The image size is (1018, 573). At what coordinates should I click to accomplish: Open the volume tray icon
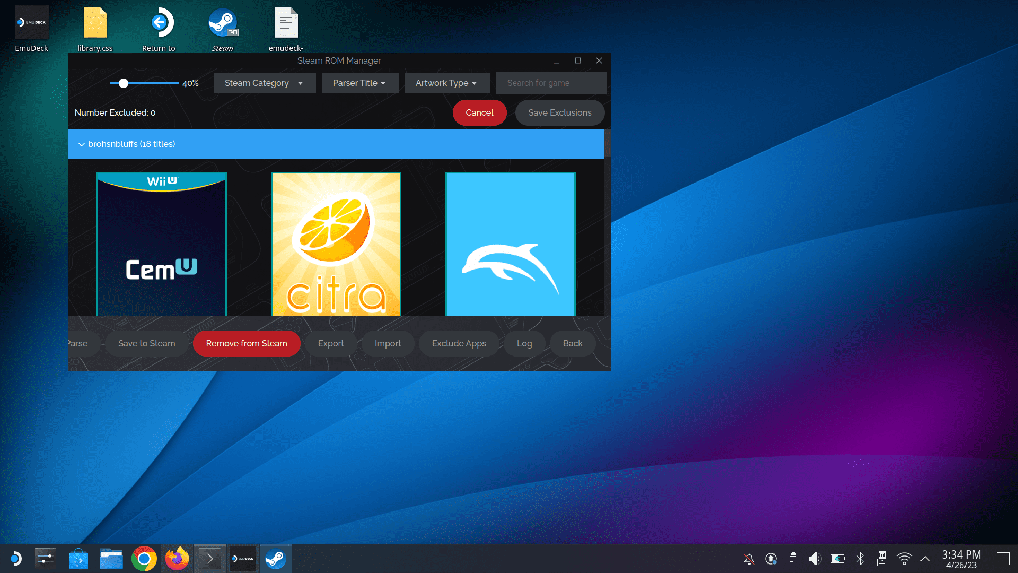tap(815, 559)
